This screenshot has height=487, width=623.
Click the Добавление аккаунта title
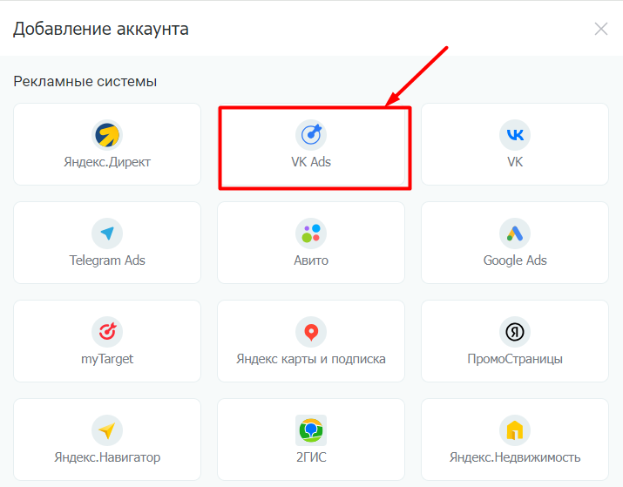pyautogui.click(x=101, y=29)
